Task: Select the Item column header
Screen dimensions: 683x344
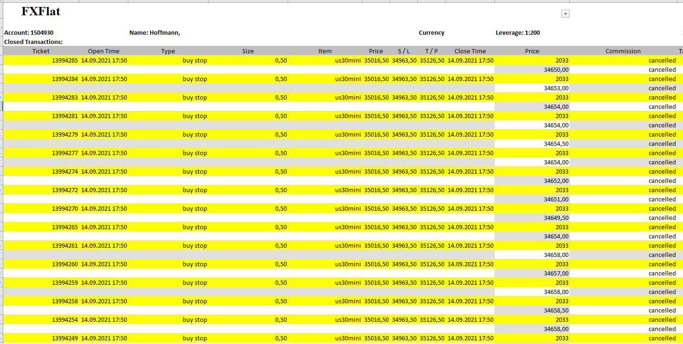Action: pos(325,51)
